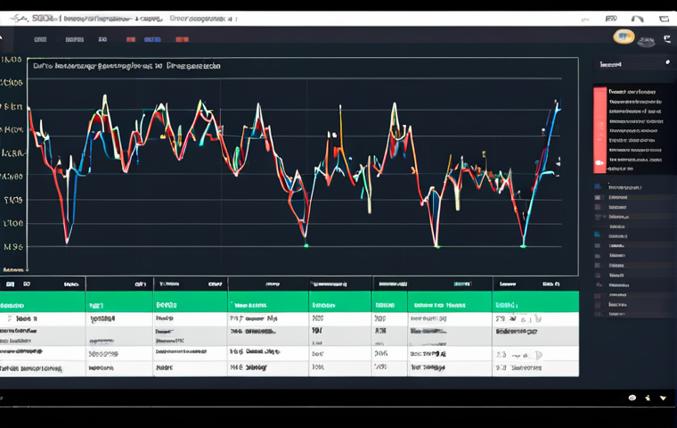This screenshot has width=677, height=428.
Task: Click the rectangle window icon beside the headphone icon
Action: coord(664,19)
